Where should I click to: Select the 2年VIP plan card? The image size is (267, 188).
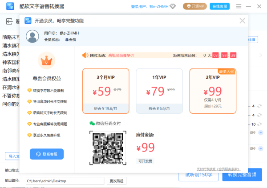213,91
